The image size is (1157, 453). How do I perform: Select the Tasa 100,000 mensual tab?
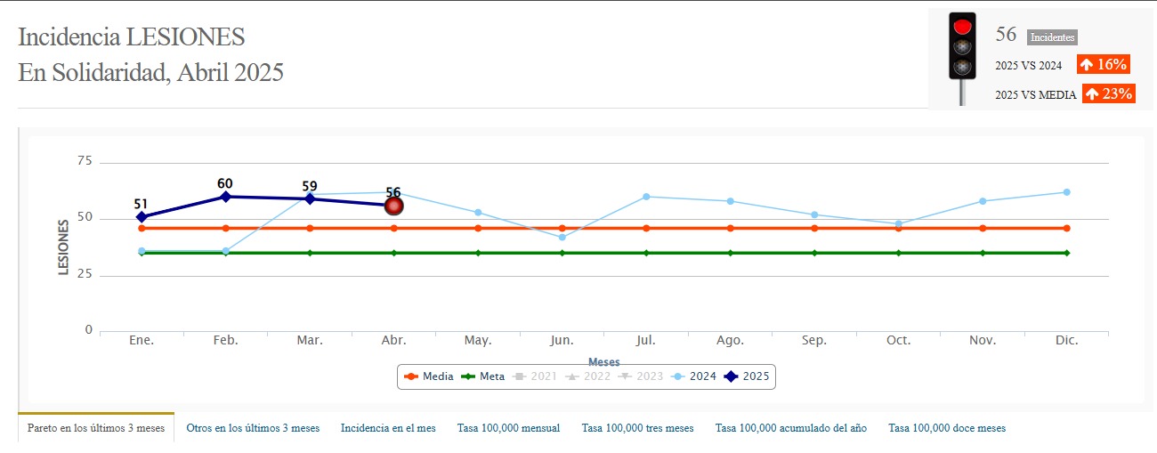tap(508, 428)
